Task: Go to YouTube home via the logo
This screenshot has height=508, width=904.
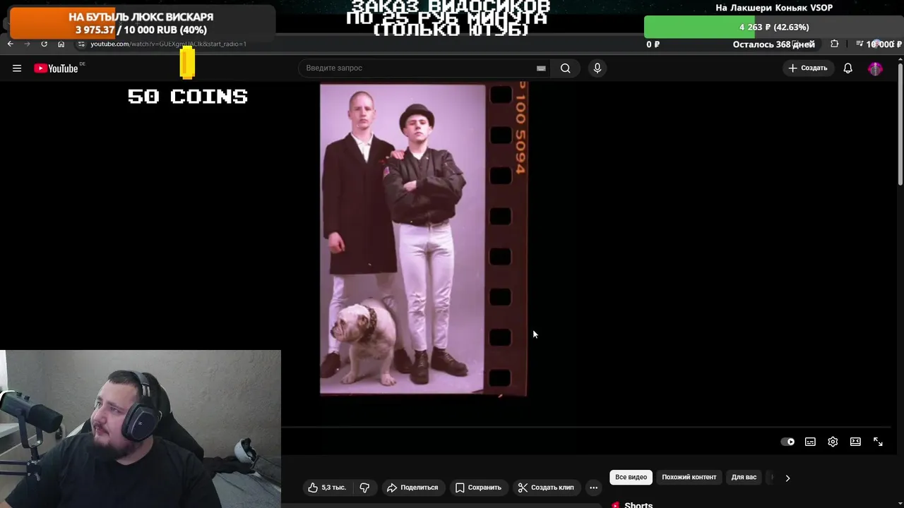Action: pos(56,68)
